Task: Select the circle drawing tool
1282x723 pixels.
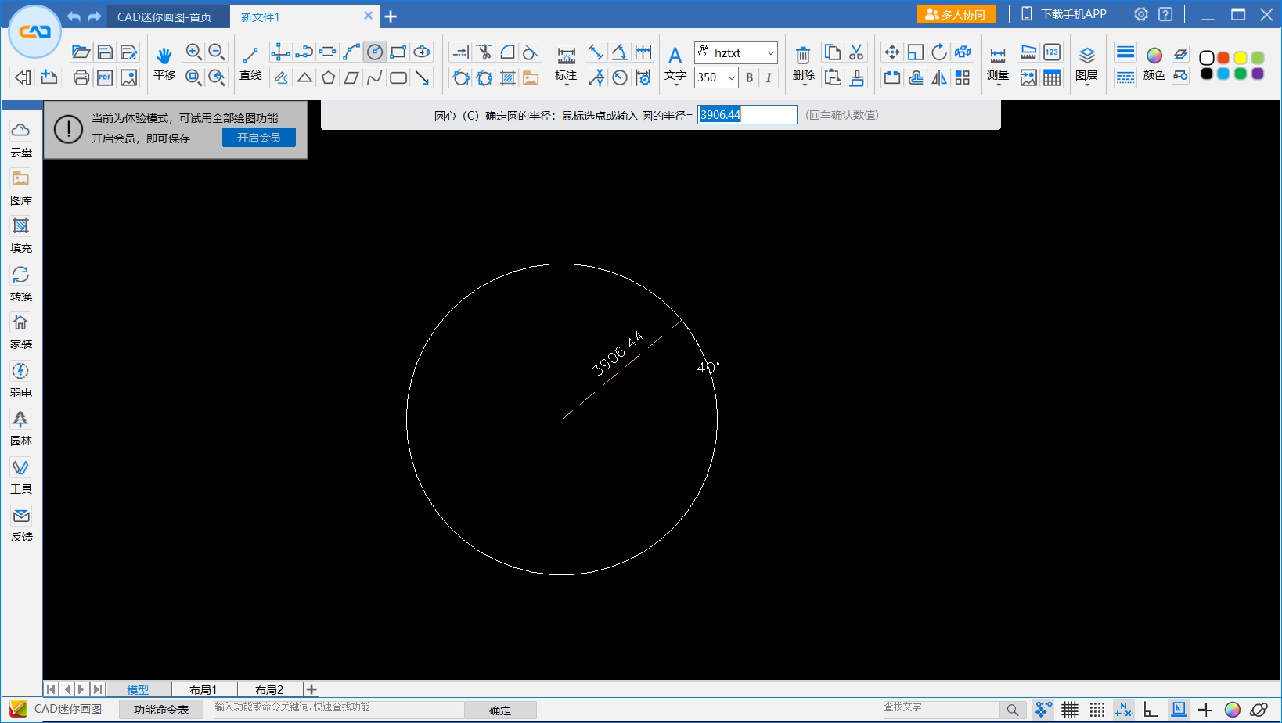Action: [375, 52]
